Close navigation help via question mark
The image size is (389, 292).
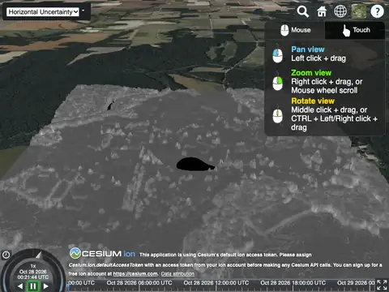pyautogui.click(x=378, y=11)
